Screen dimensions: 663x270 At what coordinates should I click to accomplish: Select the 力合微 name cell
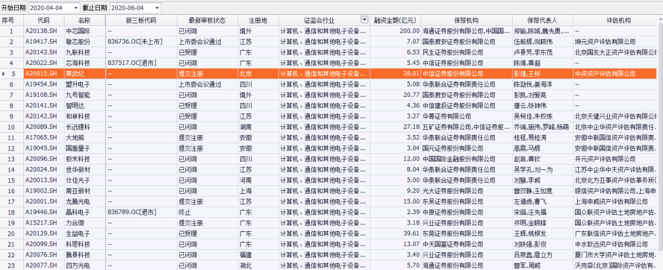coord(85,222)
